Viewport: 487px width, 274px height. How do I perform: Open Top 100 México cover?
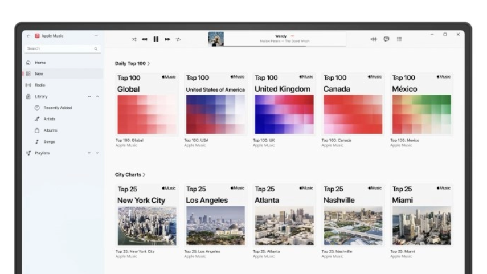[421, 104]
